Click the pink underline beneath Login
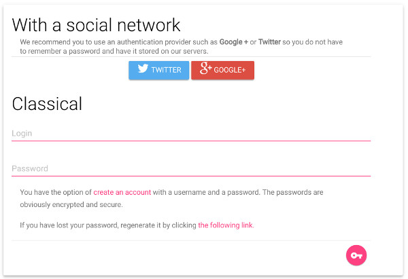The width and height of the screenshot is (408, 279). 191,141
